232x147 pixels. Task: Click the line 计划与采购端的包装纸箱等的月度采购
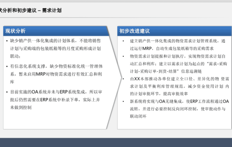pos(55,49)
